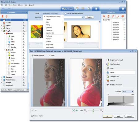Check the Orange category checkbox
This screenshot has height=122, width=139.
[x=4, y=83]
